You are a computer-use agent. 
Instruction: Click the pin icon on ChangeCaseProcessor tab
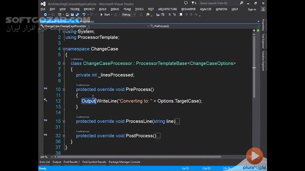tap(73, 21)
